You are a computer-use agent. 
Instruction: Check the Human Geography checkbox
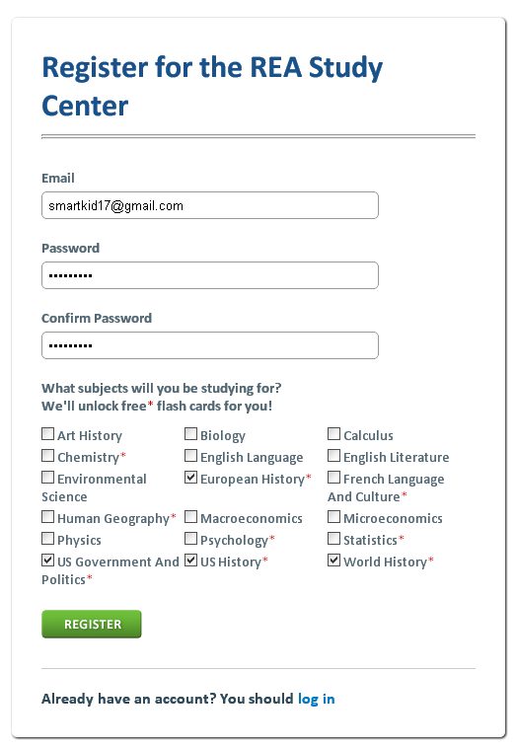click(47, 517)
